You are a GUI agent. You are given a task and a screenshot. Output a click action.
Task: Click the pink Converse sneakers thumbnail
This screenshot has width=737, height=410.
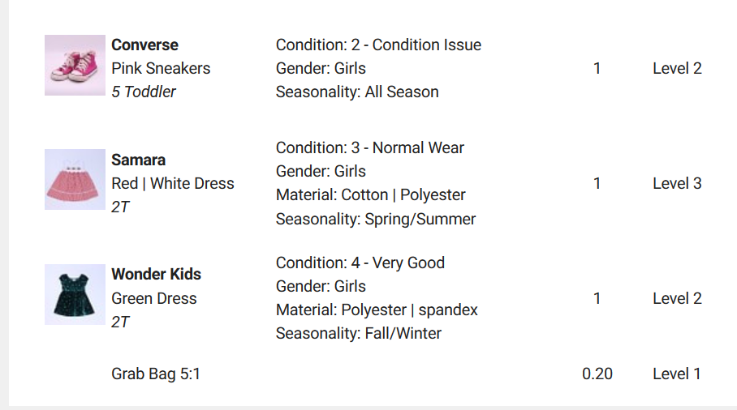point(75,65)
